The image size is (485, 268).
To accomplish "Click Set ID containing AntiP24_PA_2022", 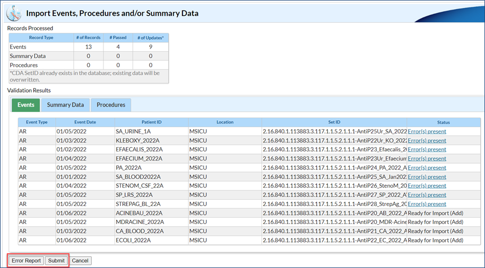I will point(335,168).
